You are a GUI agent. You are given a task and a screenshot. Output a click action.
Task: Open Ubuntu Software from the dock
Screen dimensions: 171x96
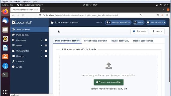coord(5,57)
